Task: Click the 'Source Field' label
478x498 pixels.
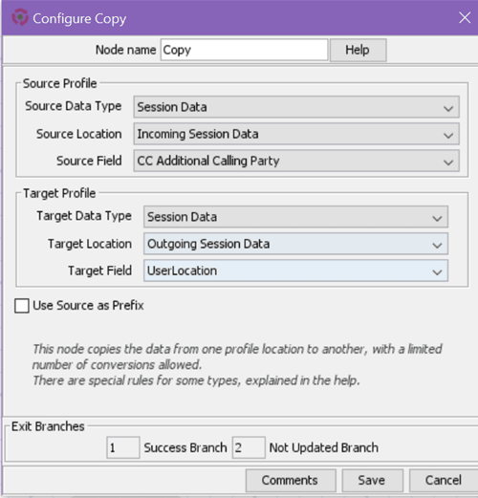Action: tap(89, 161)
